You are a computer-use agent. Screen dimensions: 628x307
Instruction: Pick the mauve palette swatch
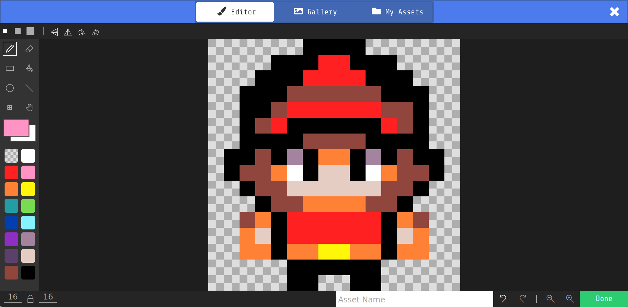[28, 239]
